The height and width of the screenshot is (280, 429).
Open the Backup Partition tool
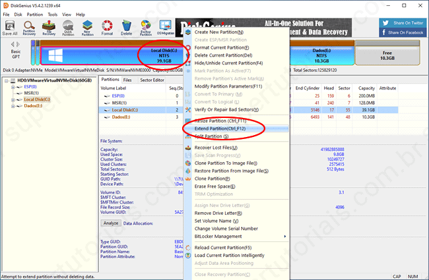coord(145,28)
